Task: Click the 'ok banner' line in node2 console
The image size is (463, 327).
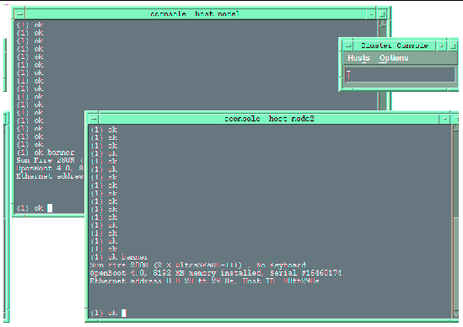Action: click(x=119, y=257)
